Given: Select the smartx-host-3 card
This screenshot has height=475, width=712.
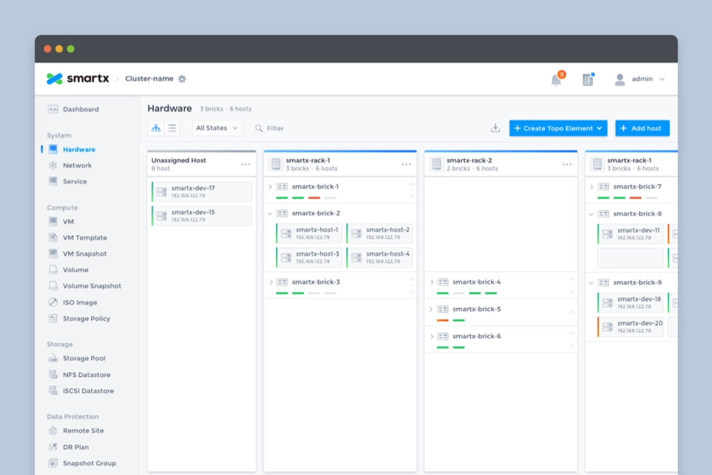Looking at the screenshot, I should (x=310, y=257).
